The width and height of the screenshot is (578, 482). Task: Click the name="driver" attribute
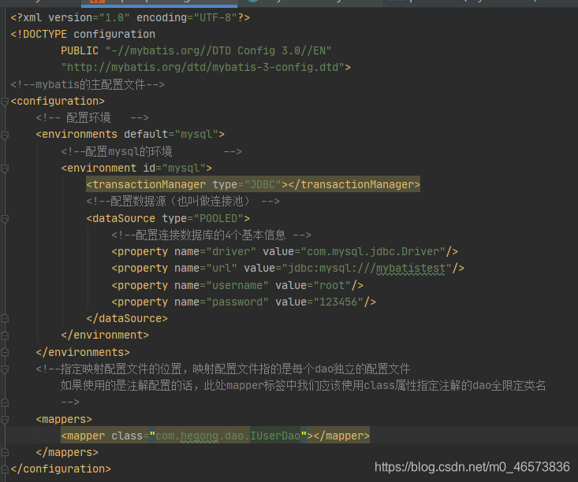pos(215,251)
